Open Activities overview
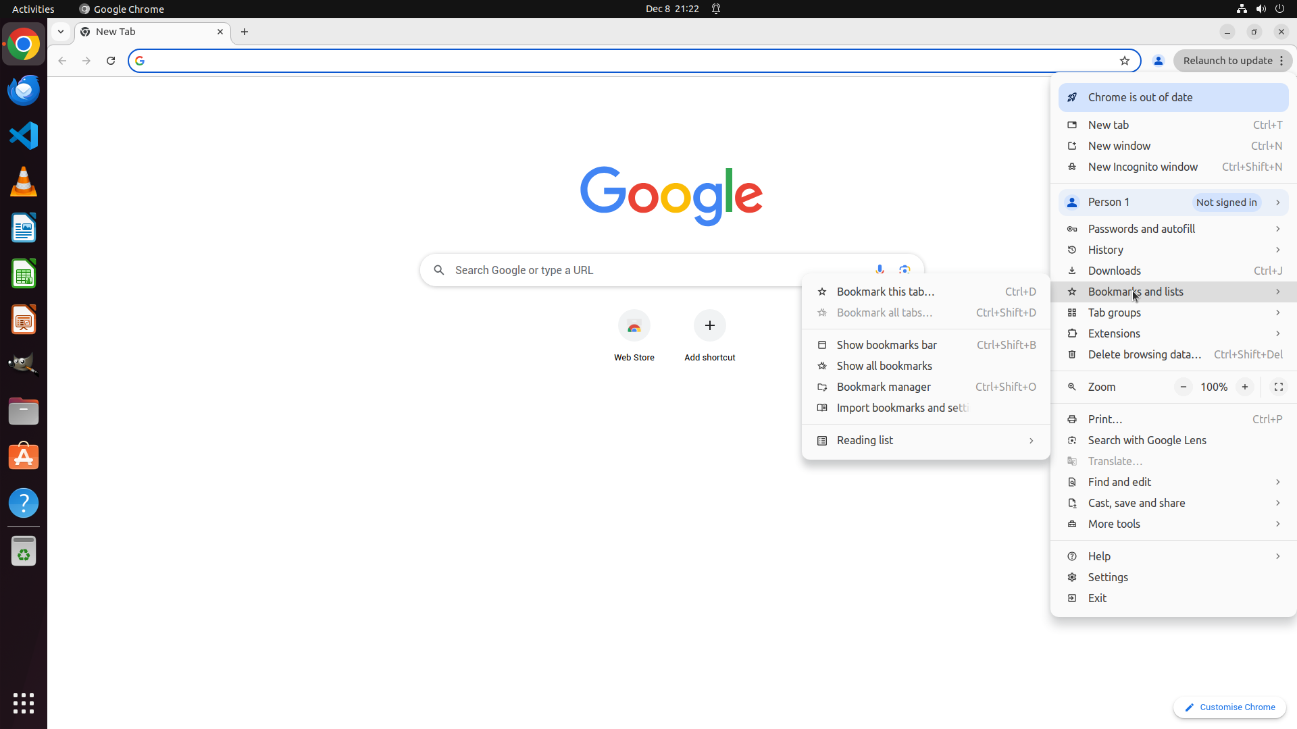This screenshot has width=1297, height=729. (33, 9)
